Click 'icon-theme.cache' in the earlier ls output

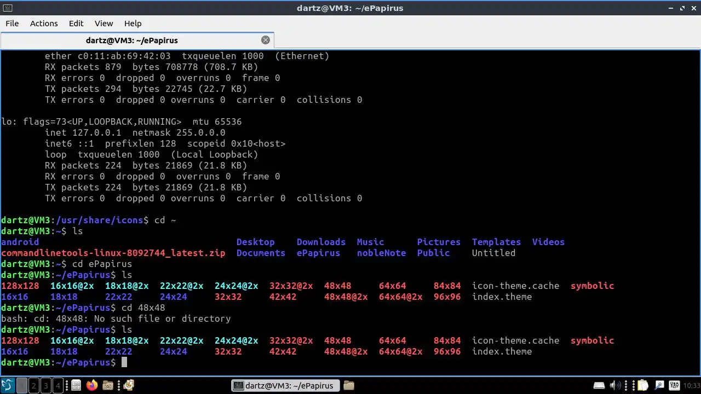(516, 286)
